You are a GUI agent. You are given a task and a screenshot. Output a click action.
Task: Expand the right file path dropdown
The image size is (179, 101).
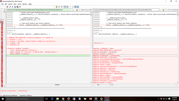159,10
